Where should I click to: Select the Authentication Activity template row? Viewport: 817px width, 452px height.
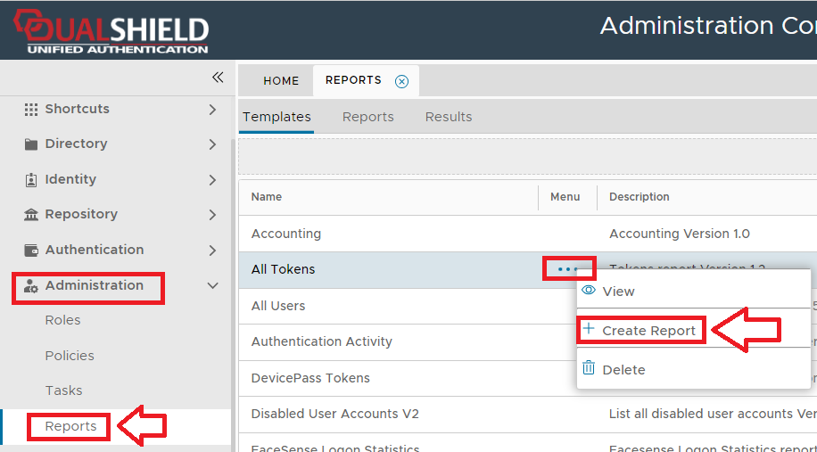pos(322,341)
